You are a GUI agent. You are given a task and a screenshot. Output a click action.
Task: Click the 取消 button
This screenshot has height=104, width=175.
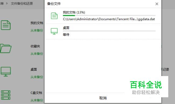click(x=103, y=98)
